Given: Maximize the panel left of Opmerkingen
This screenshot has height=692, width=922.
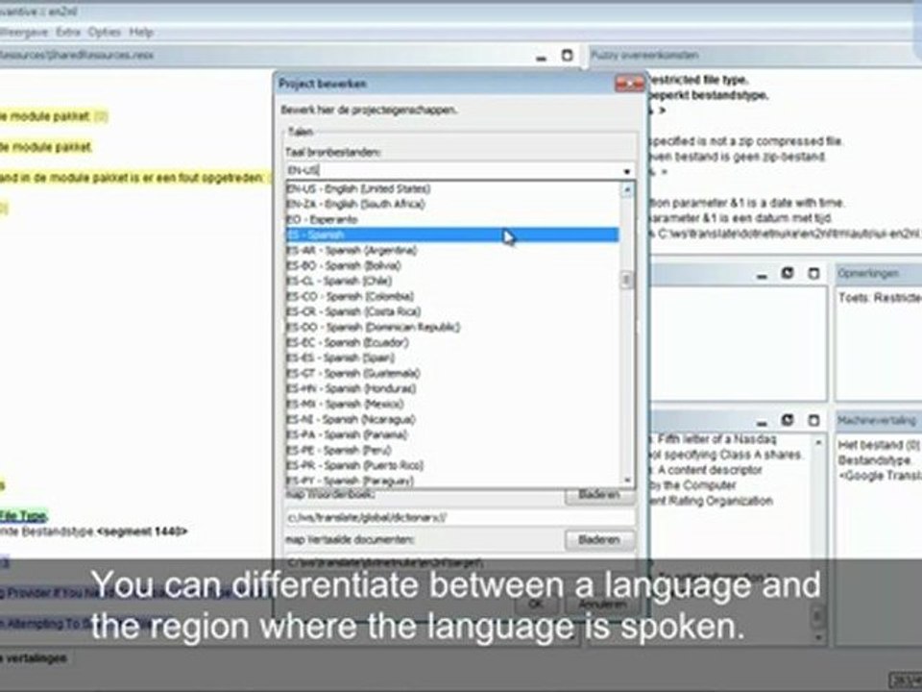Looking at the screenshot, I should tap(813, 274).
